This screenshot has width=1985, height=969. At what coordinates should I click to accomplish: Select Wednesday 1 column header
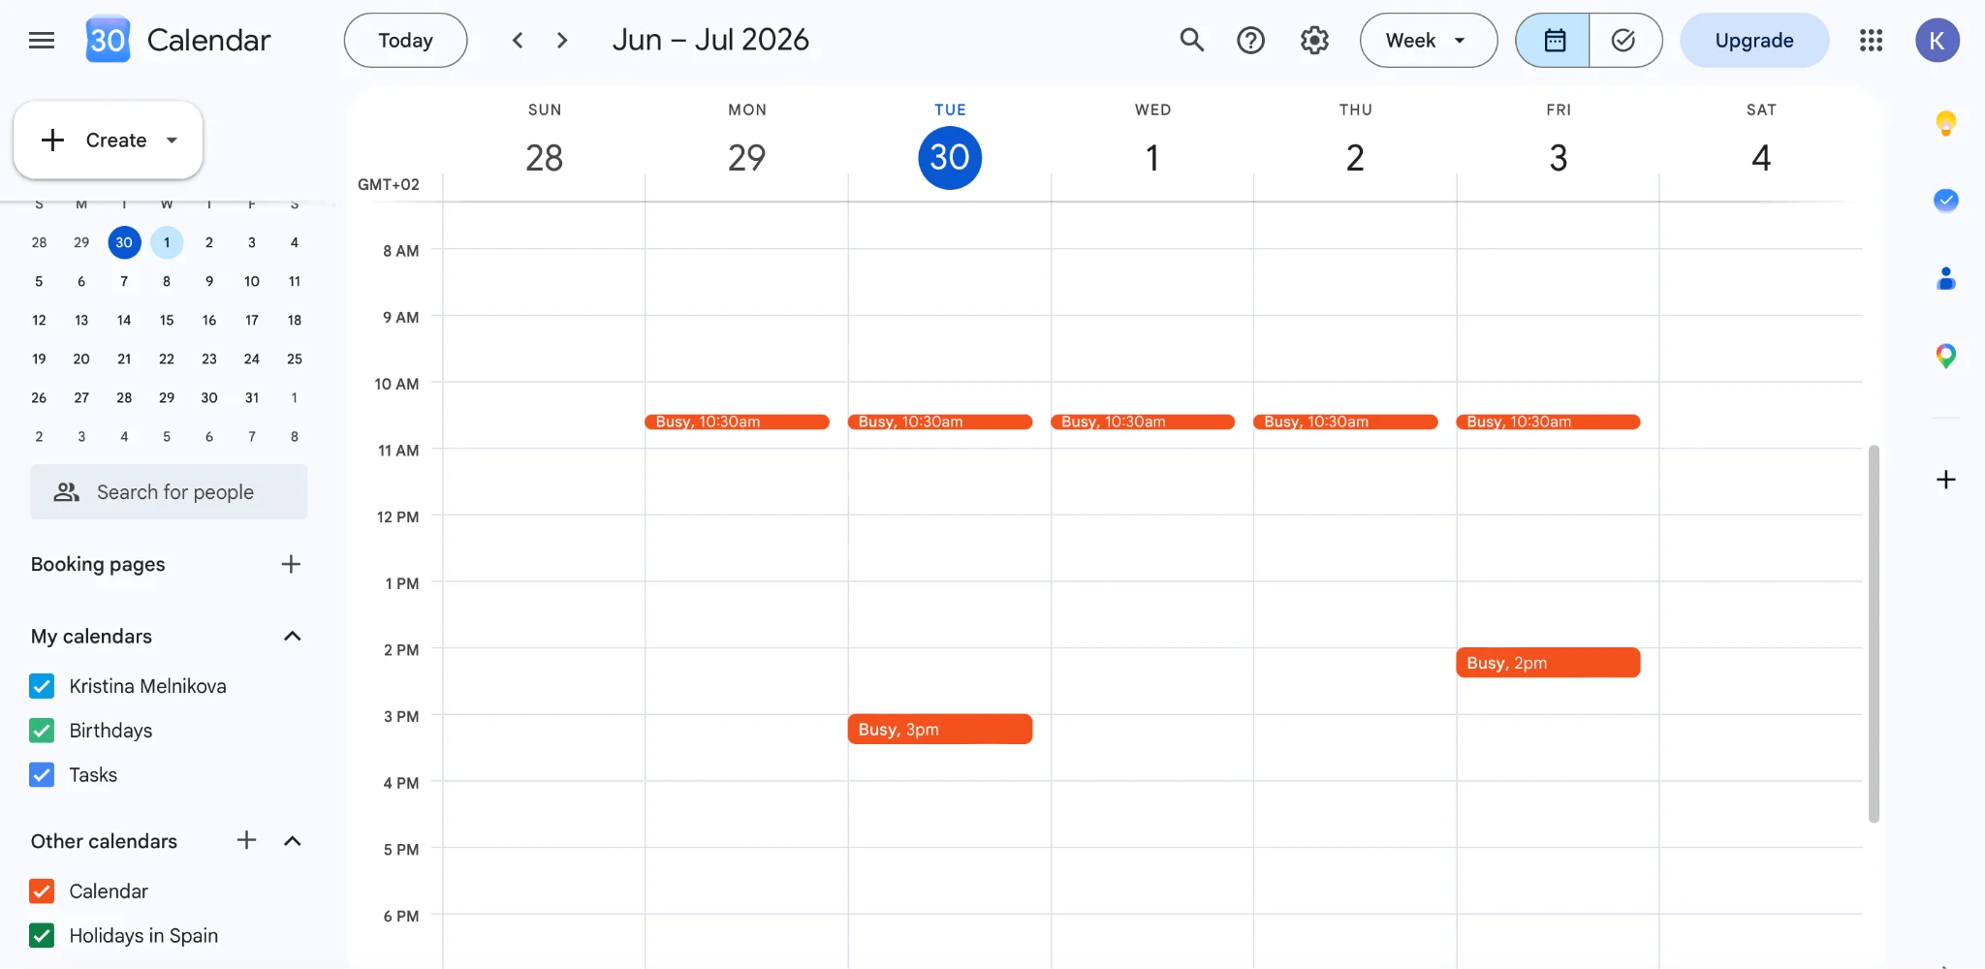click(x=1152, y=142)
